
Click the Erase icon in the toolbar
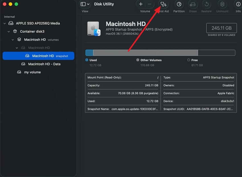click(x=193, y=4)
